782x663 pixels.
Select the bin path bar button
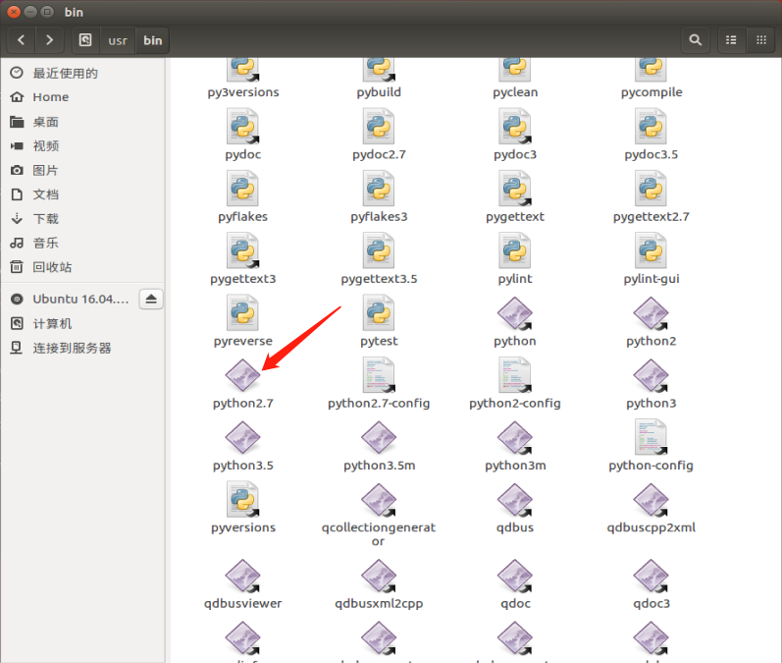(153, 40)
